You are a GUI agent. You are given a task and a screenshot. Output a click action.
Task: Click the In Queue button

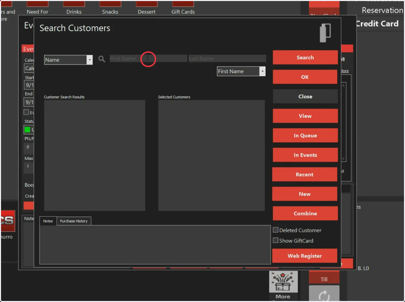[305, 135]
